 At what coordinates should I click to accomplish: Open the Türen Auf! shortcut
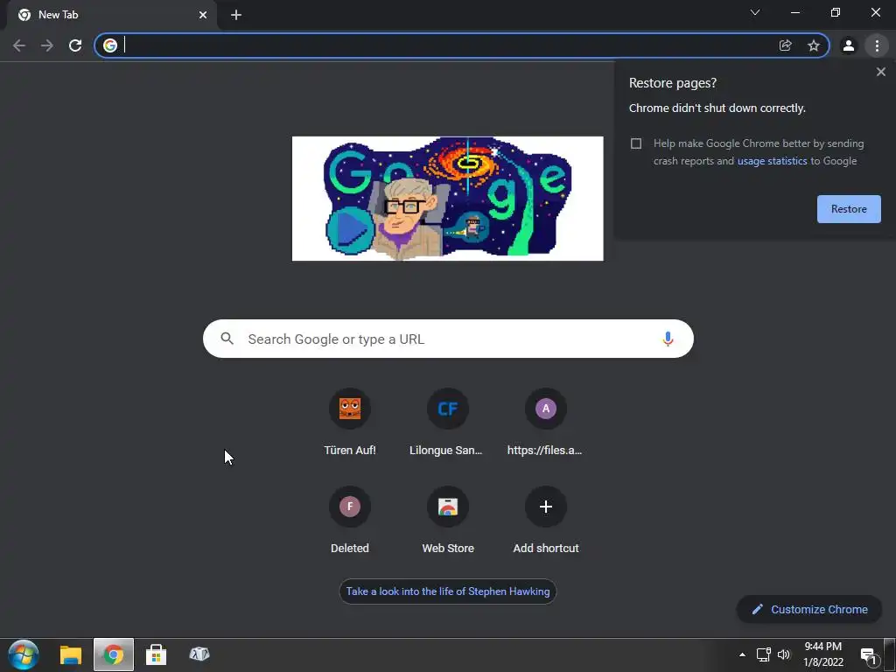pyautogui.click(x=350, y=423)
